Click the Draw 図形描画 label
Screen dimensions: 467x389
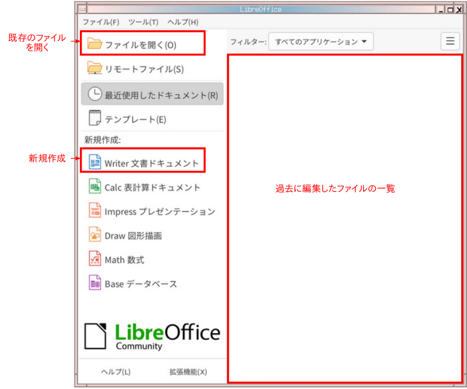[134, 236]
